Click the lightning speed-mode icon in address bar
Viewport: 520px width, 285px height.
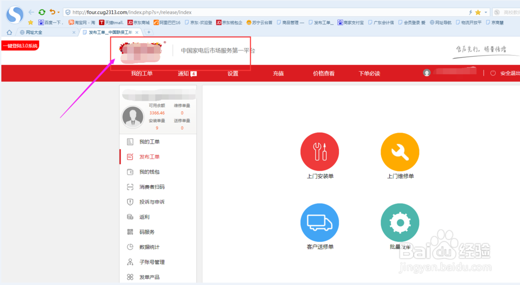coord(470,12)
